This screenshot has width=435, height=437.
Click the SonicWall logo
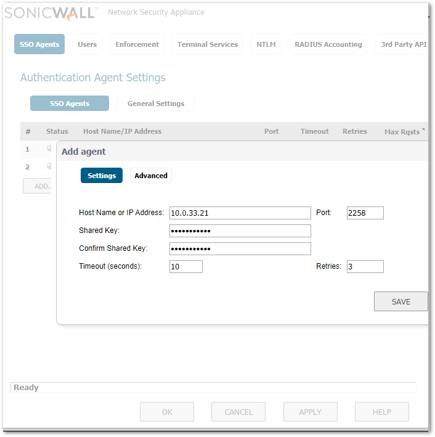pos(51,12)
